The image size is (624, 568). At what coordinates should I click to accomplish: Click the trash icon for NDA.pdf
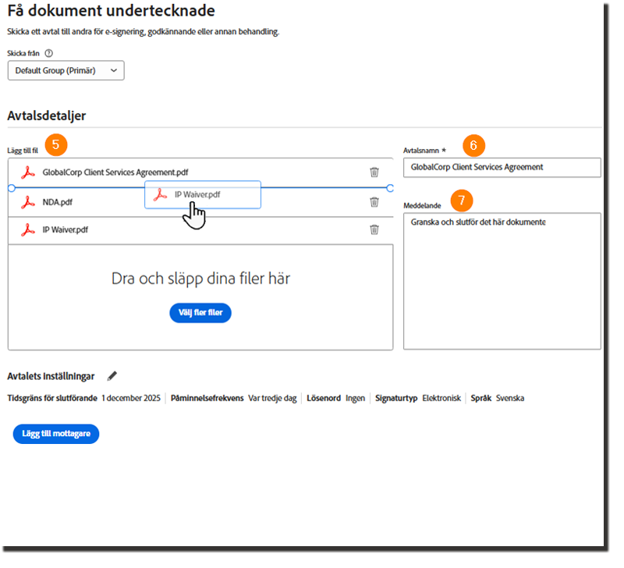374,202
